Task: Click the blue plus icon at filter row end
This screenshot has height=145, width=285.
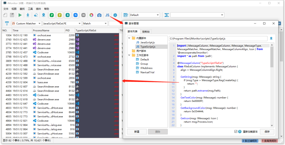Action: point(280,24)
